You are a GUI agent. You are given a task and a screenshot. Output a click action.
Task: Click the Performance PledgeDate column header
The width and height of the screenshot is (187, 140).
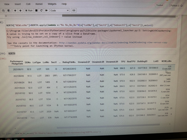point(16,62)
